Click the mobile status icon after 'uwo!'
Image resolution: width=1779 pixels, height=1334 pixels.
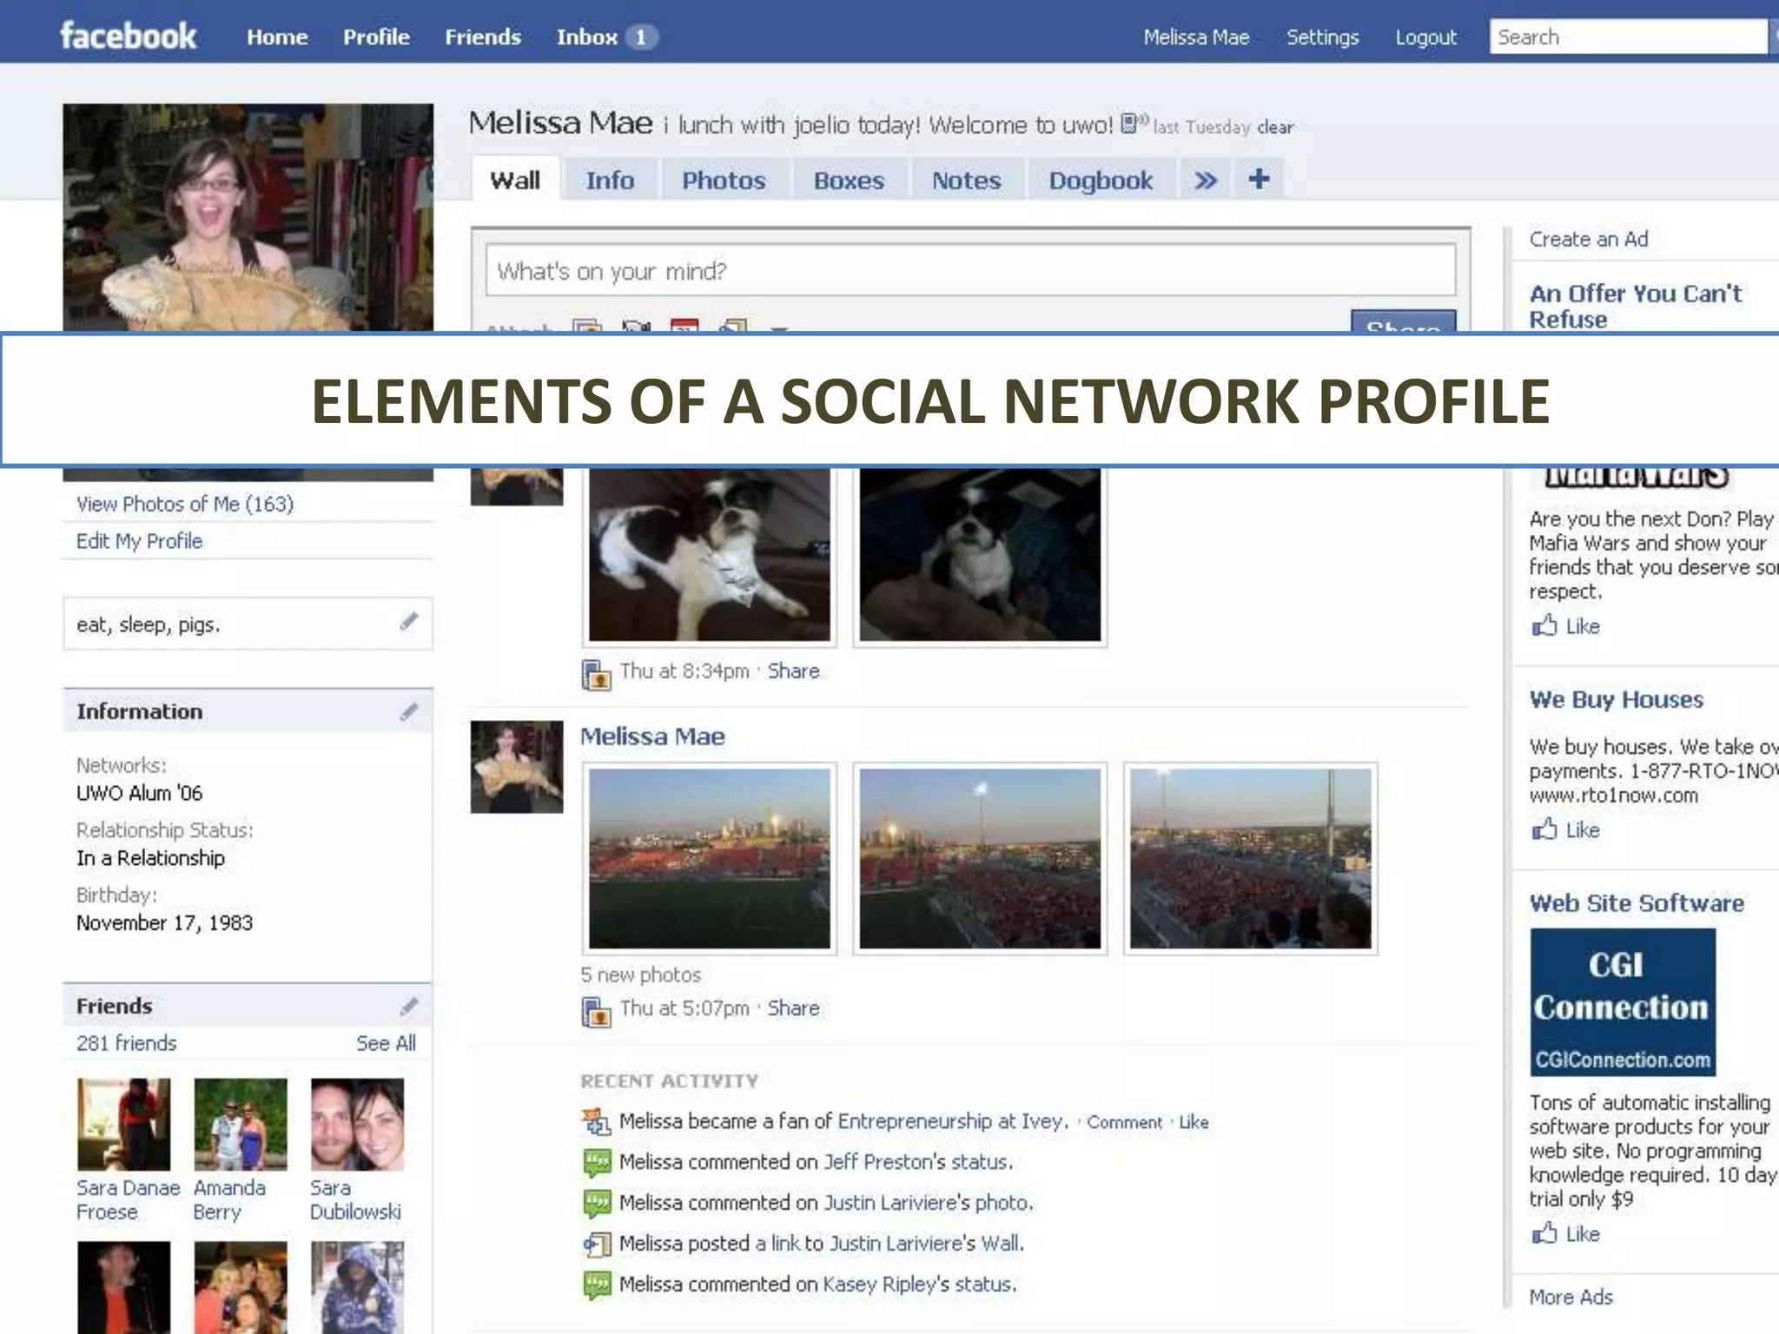point(1134,123)
